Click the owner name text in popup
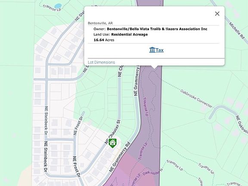 point(157,29)
